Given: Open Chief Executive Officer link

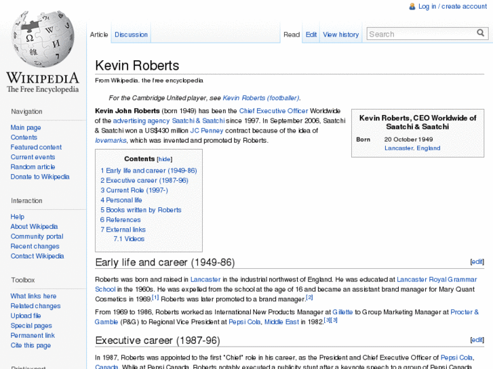Looking at the screenshot, I should (273, 111).
